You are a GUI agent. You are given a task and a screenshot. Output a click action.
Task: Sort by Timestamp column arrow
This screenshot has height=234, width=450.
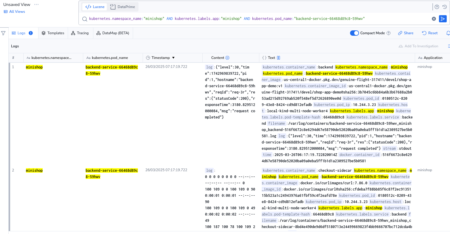click(173, 58)
